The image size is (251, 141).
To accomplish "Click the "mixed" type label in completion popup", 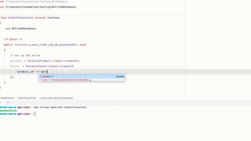I will coord(120,76).
